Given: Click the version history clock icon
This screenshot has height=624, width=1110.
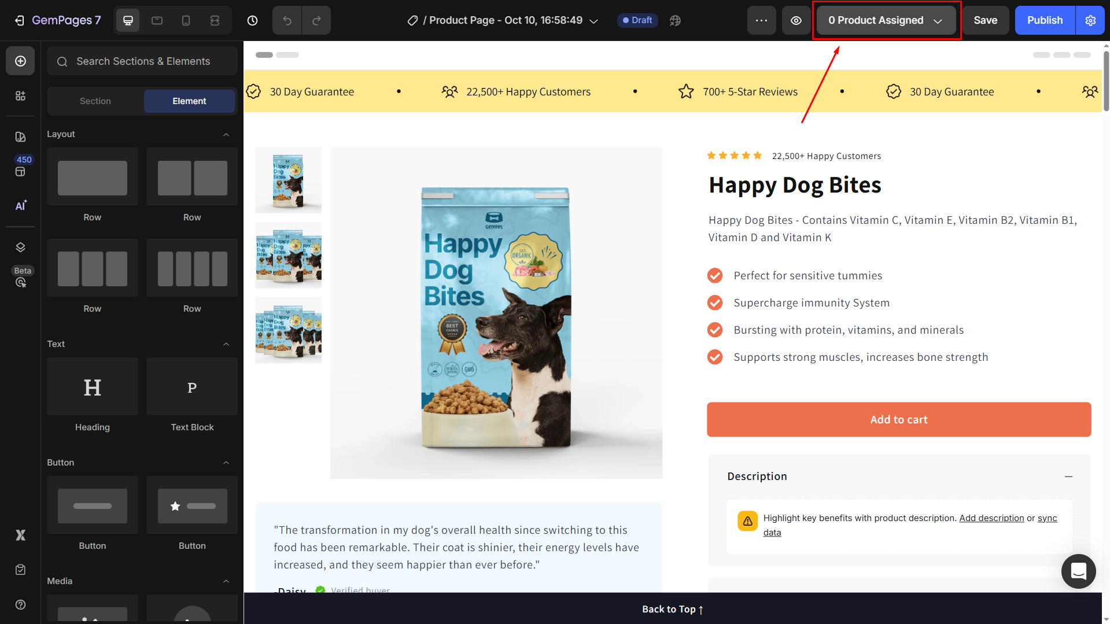Looking at the screenshot, I should [252, 21].
